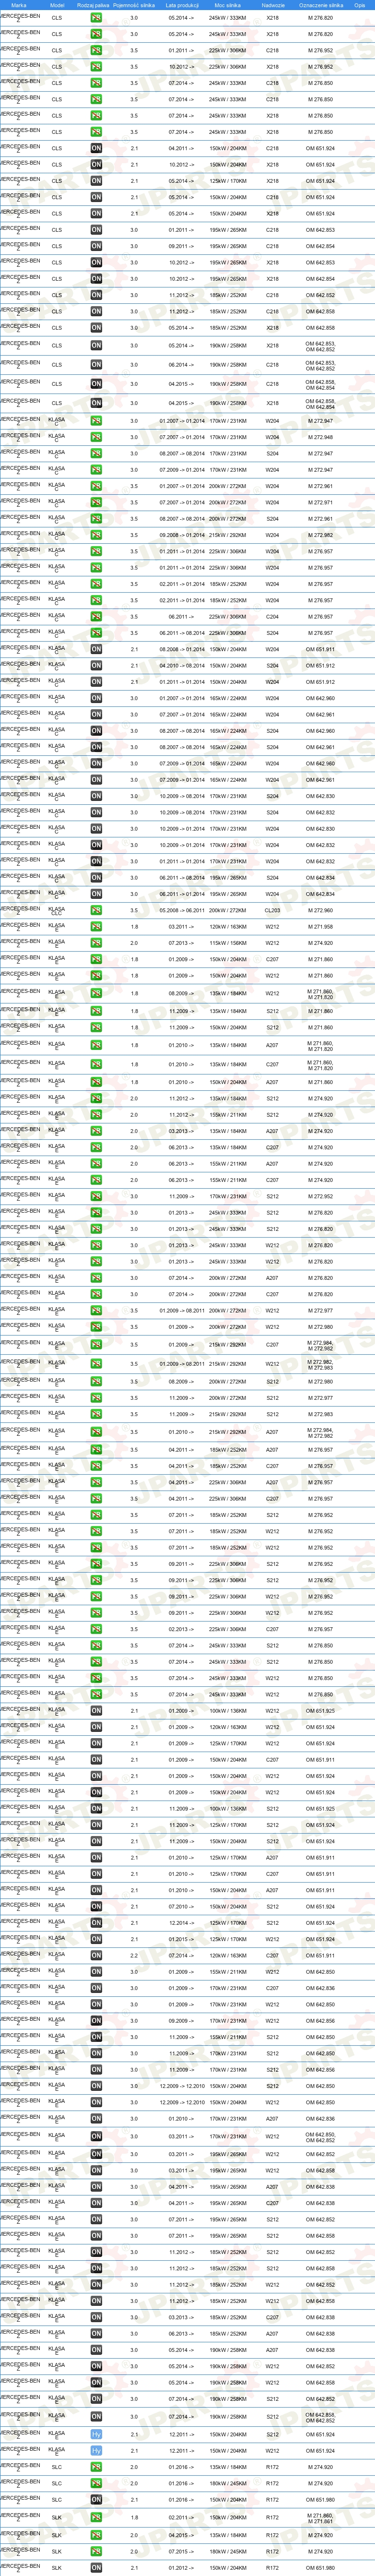
Task: Select the petrol icon in the SLK 135kW / 184KM row
Action: (96, 2535)
